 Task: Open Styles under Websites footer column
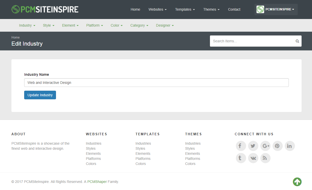[x=91, y=148]
